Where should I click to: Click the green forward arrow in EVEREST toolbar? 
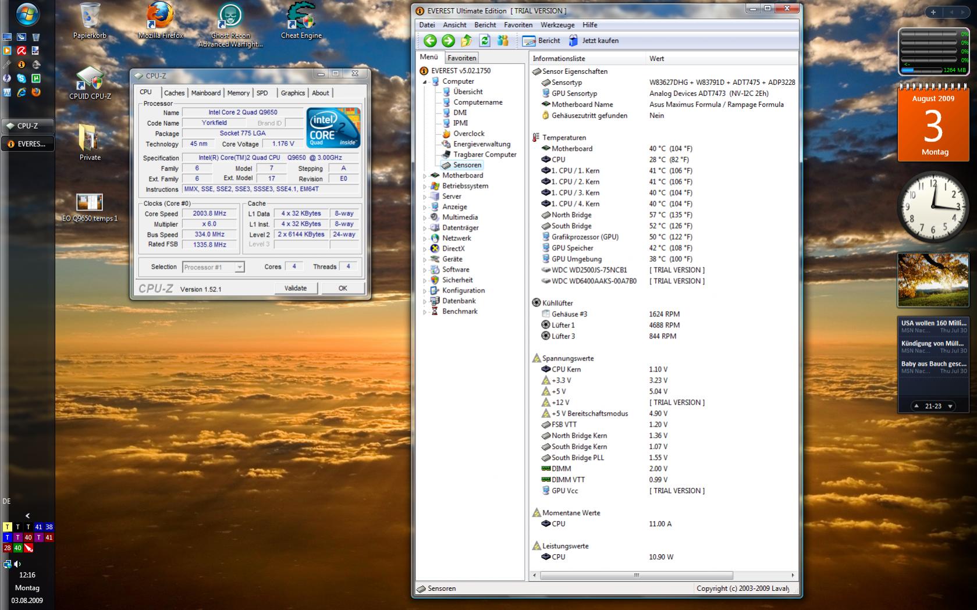pyautogui.click(x=448, y=41)
